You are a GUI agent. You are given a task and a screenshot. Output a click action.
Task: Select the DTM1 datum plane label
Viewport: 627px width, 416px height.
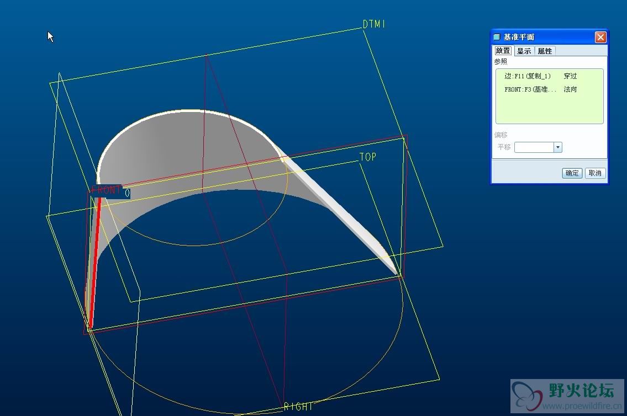[374, 24]
